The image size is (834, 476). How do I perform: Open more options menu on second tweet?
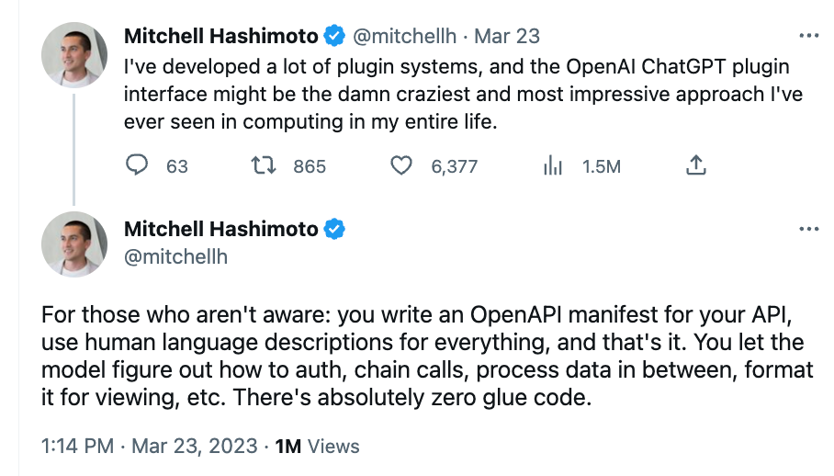pos(808,229)
